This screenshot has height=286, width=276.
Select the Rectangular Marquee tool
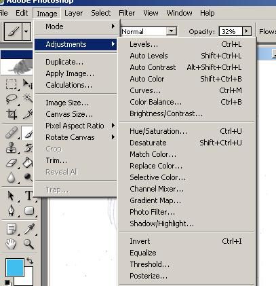[x=12, y=84]
